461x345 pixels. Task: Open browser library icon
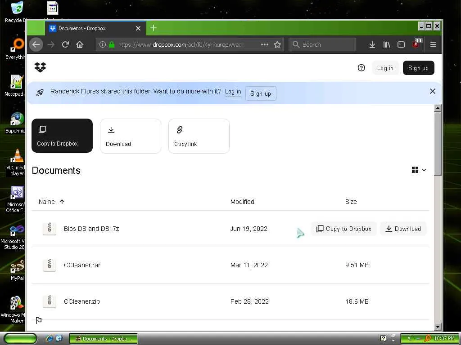point(387,44)
